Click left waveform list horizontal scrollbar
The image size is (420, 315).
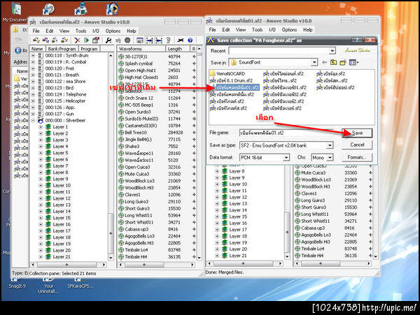[157, 265]
